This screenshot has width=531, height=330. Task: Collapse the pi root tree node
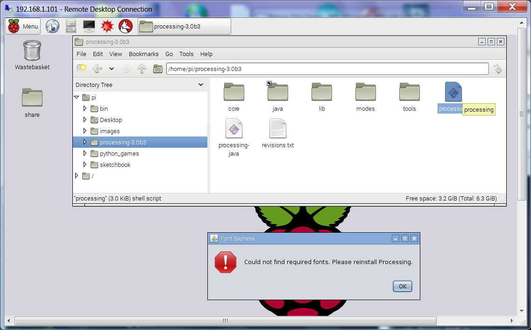click(77, 97)
